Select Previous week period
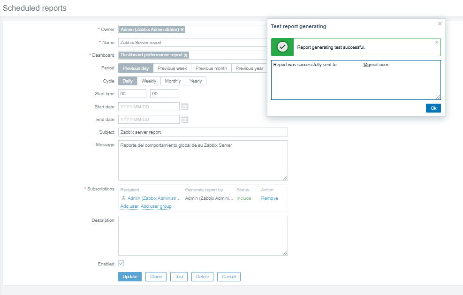The height and width of the screenshot is (295, 463). click(x=172, y=68)
